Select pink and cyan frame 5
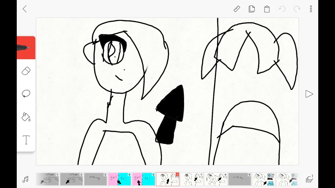The image size is (335, 188). [x=144, y=179]
